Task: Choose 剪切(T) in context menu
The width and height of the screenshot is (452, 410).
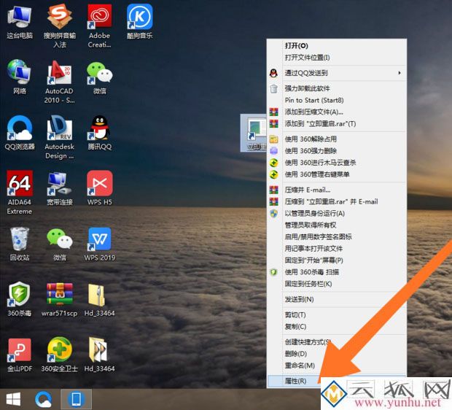Action: point(337,314)
